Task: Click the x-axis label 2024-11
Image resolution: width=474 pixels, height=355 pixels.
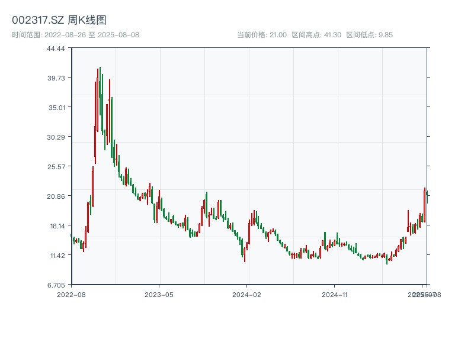Action: [334, 293]
